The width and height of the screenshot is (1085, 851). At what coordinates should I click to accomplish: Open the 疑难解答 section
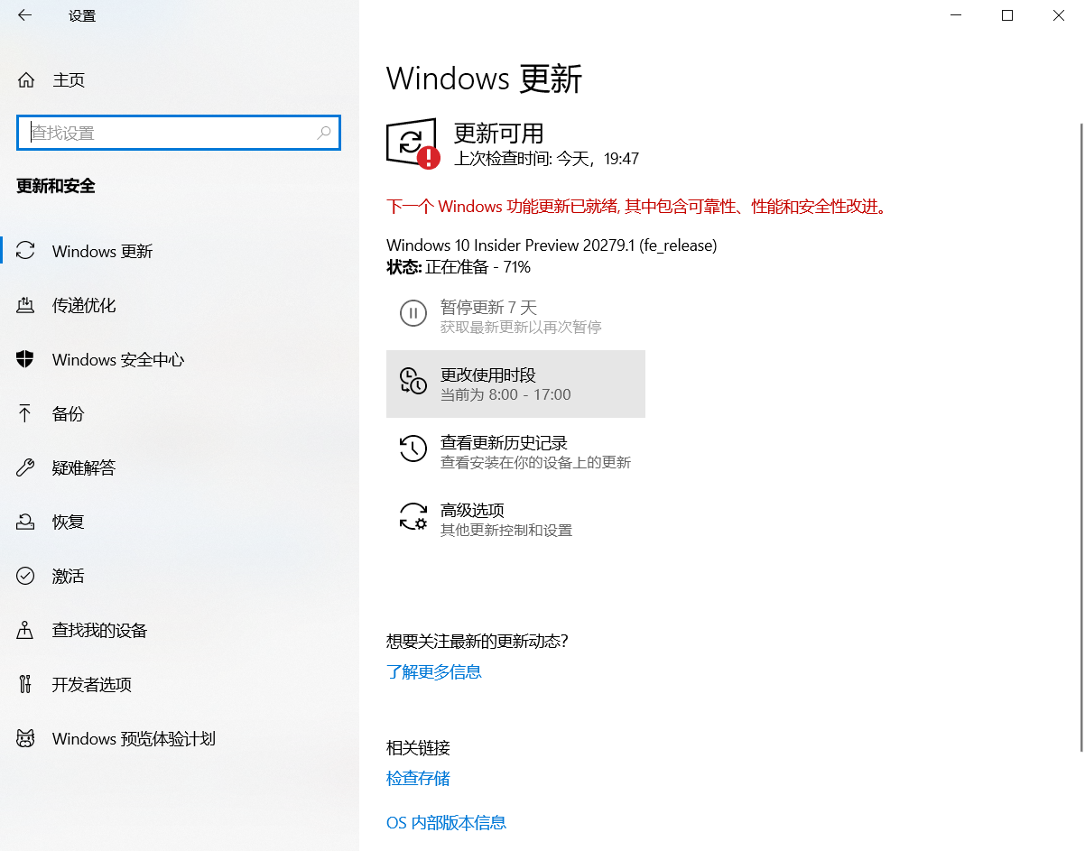pos(180,467)
